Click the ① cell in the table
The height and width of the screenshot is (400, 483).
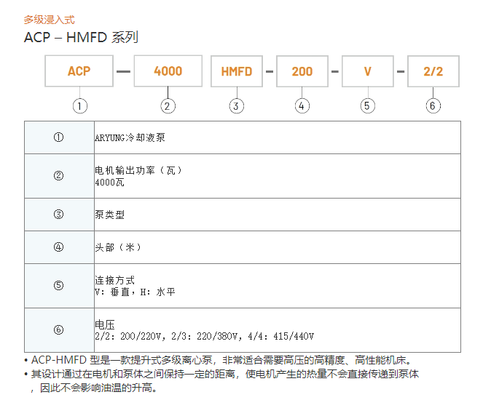pyautogui.click(x=59, y=137)
